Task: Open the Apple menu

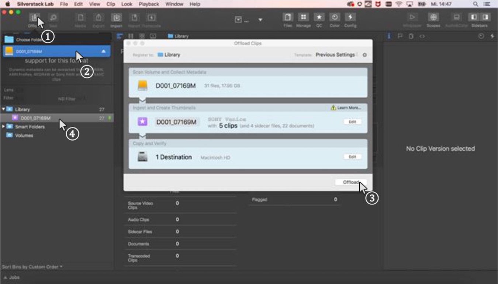Action: tap(7, 4)
